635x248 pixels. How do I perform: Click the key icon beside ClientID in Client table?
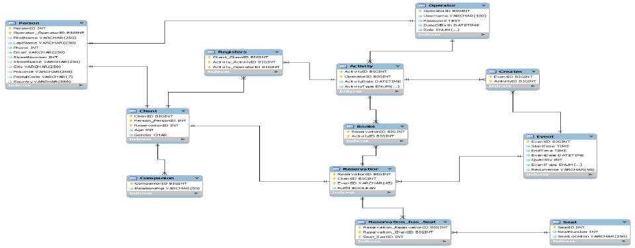pyautogui.click(x=131, y=116)
